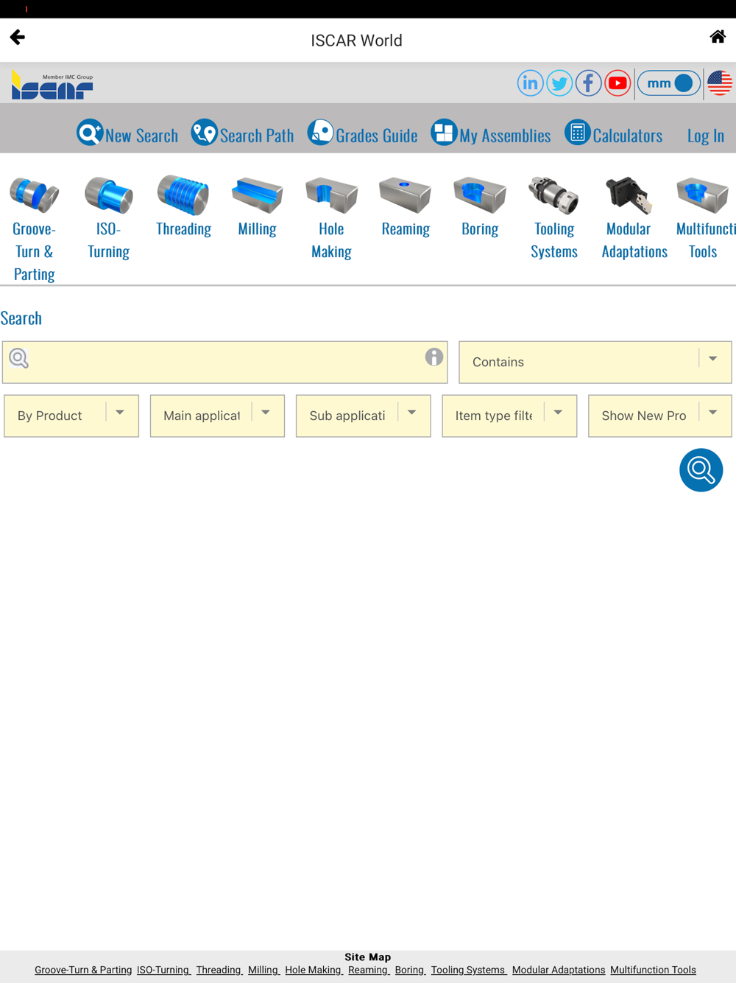Viewport: 736px width, 983px height.
Task: Select Multifunction Tools category image
Action: (x=703, y=195)
